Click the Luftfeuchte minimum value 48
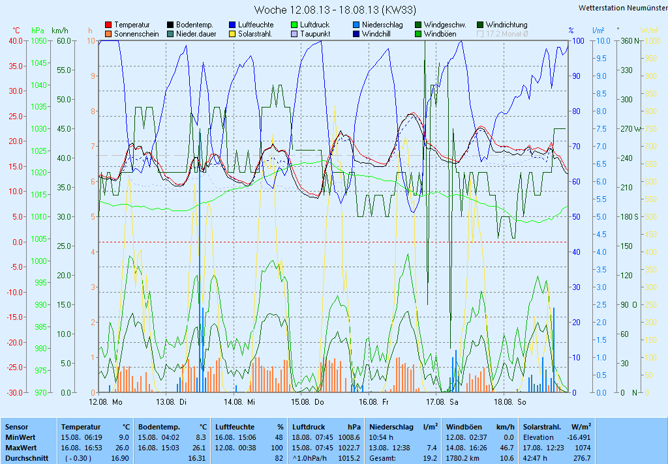The height and width of the screenshot is (464, 668). click(279, 437)
